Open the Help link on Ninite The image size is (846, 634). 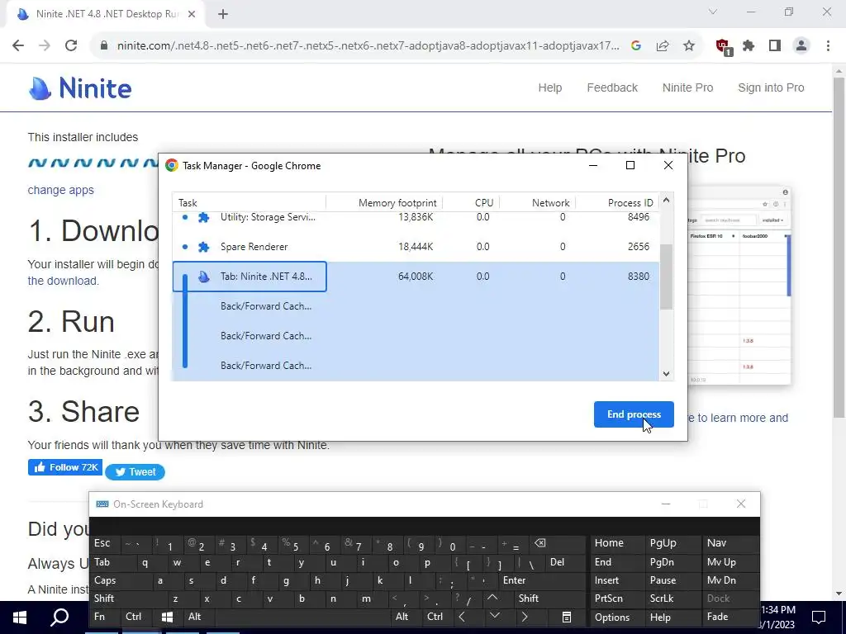coord(549,88)
